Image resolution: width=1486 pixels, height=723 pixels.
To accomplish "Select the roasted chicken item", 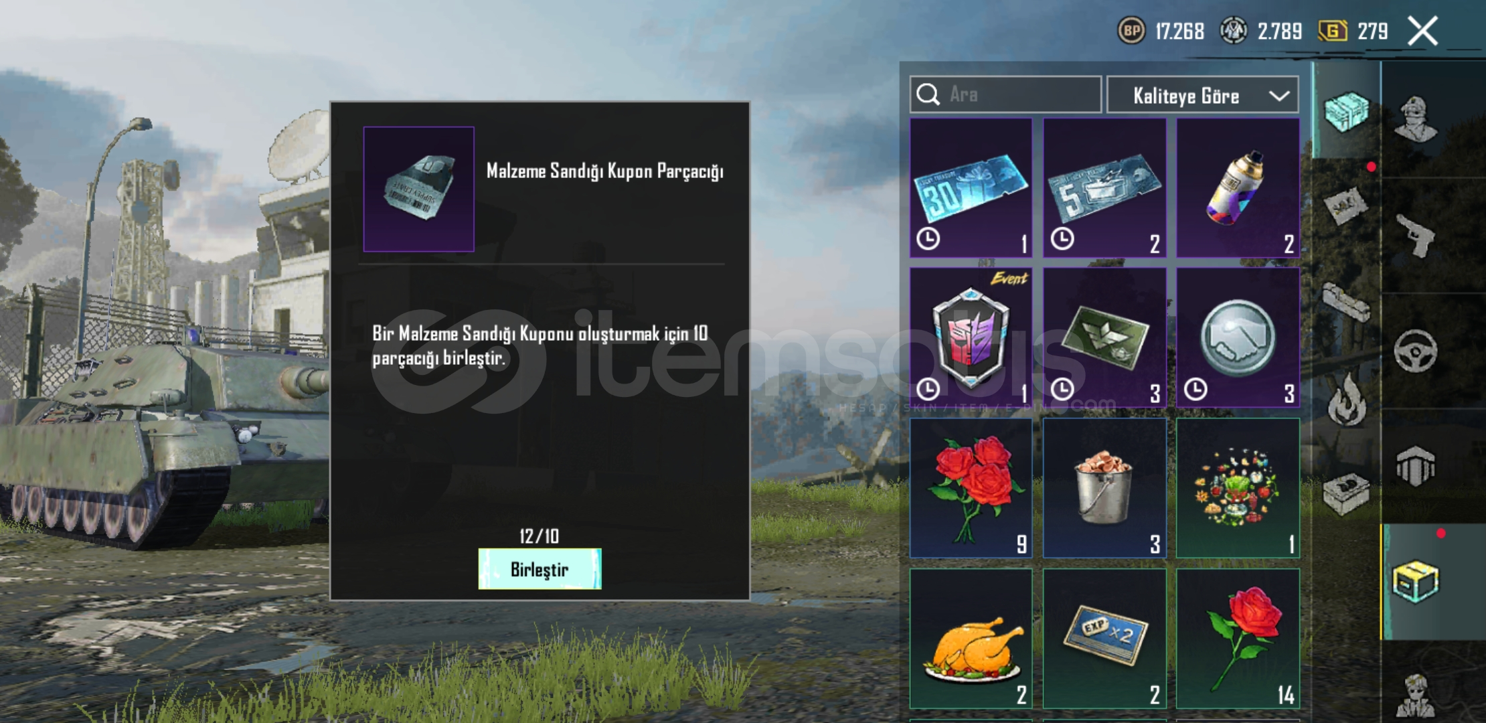I will (971, 639).
